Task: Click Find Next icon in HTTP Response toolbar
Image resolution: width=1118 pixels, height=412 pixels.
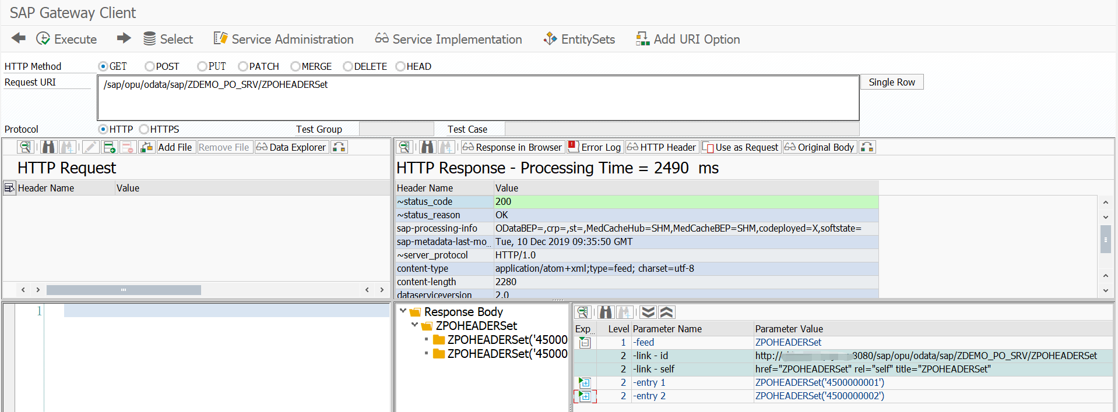Action: pyautogui.click(x=447, y=147)
